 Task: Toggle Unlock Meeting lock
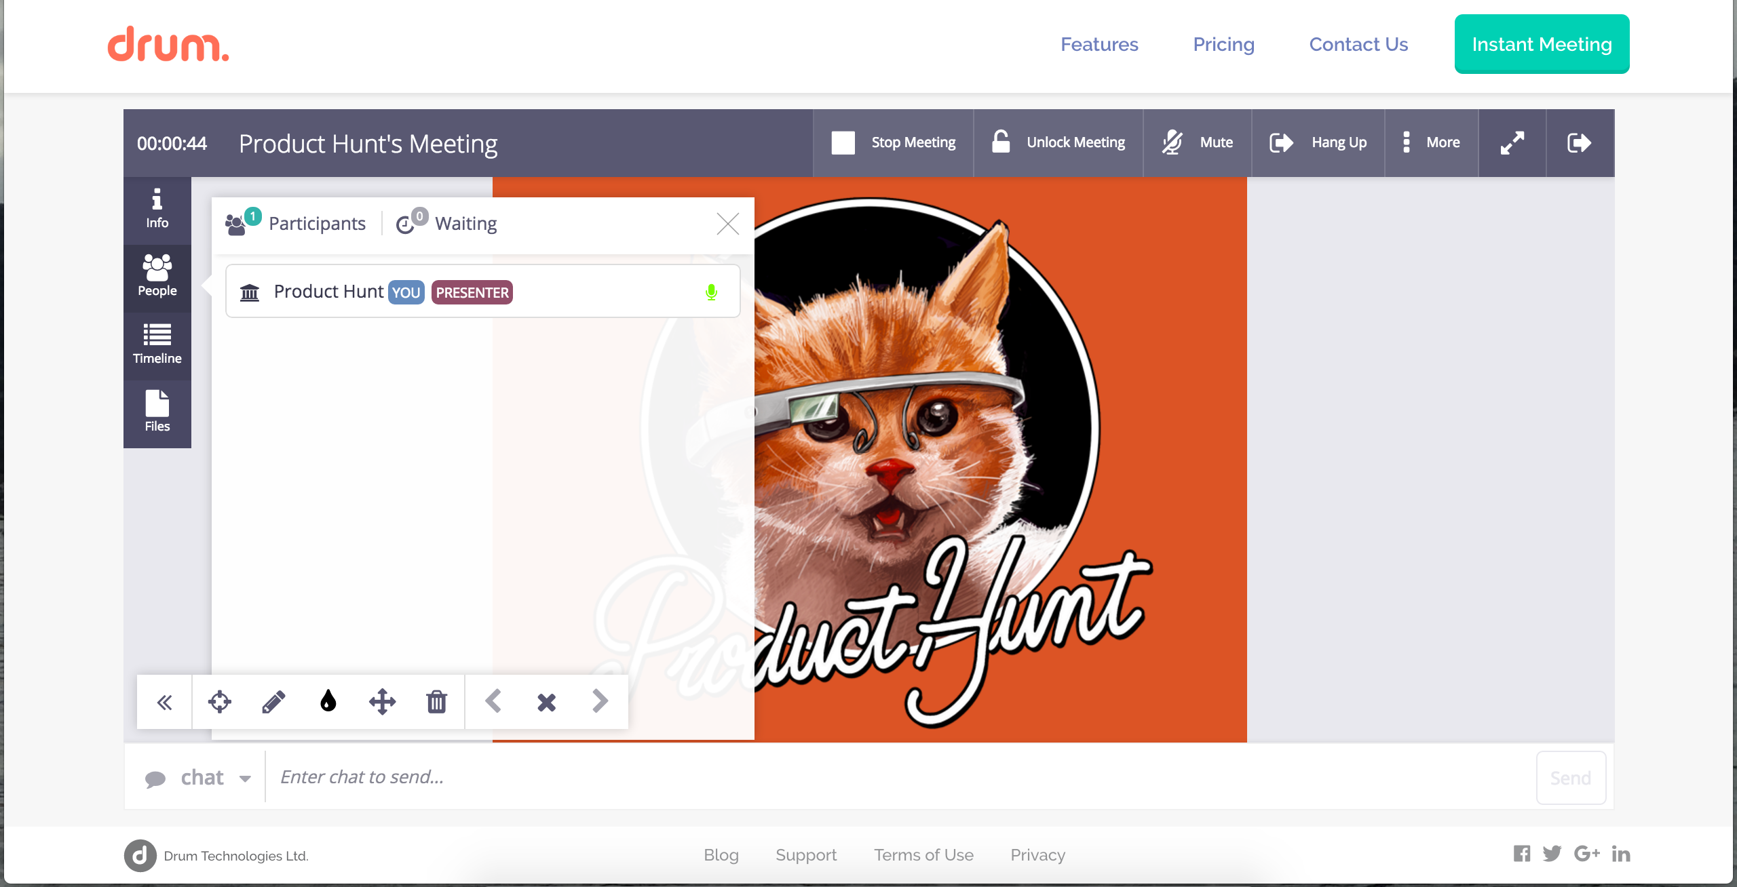point(1058,143)
